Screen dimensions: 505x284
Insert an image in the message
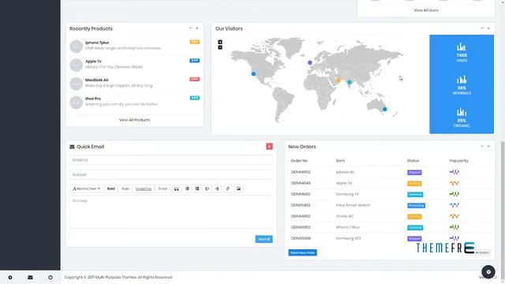[238, 189]
